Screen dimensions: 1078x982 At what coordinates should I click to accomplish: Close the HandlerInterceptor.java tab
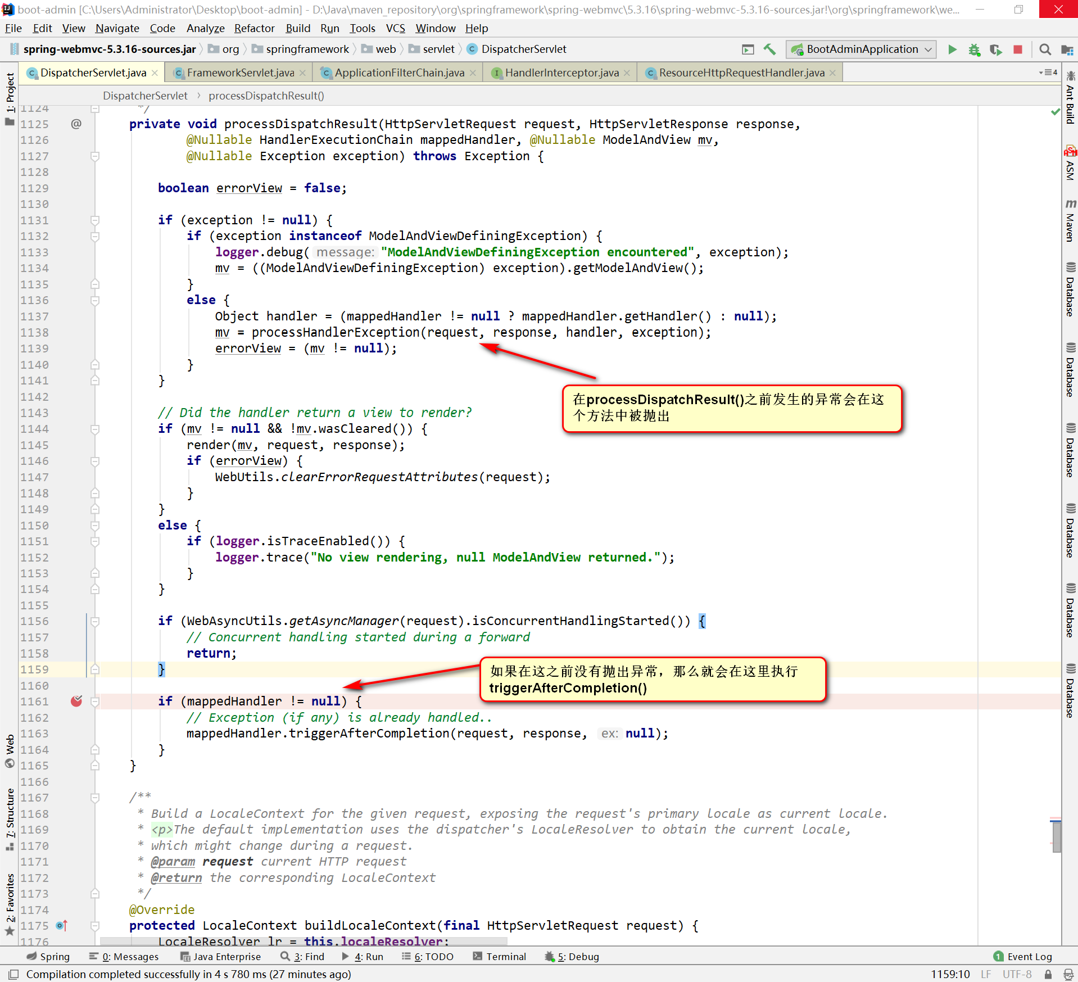click(x=627, y=73)
